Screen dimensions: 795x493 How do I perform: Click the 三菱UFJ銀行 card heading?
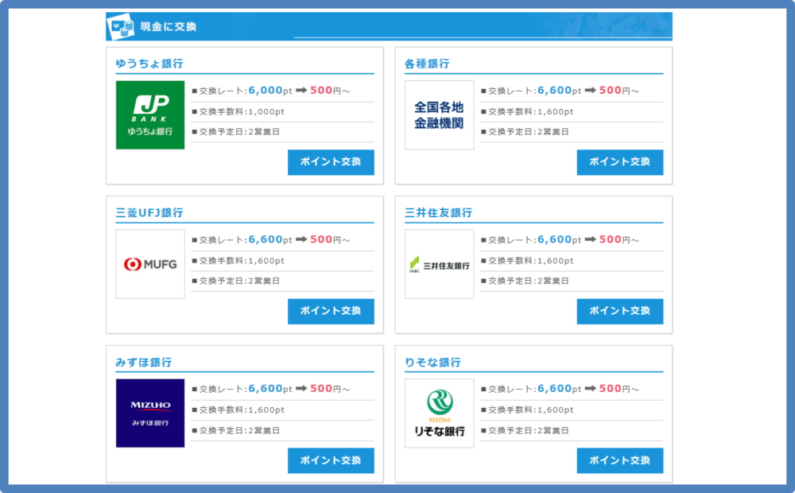[x=149, y=212]
